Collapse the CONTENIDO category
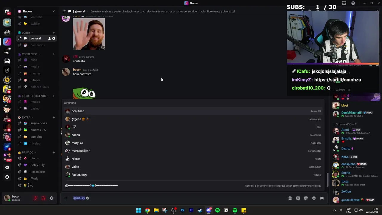 click(x=29, y=54)
